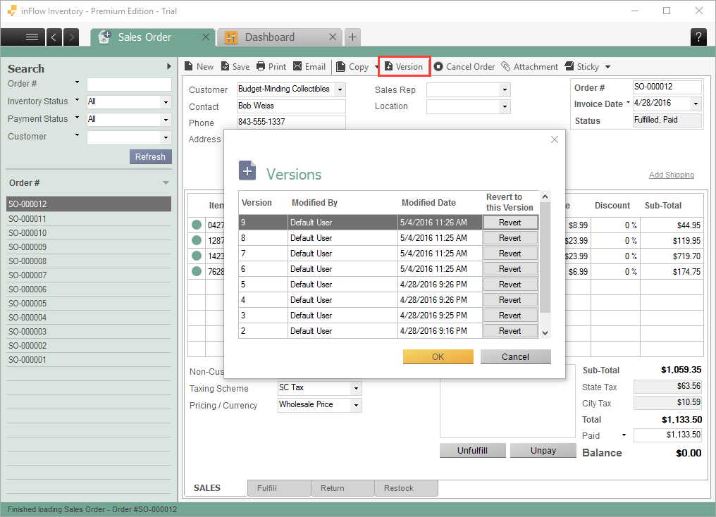Save the current sales order
Viewport: 716px width, 517px height.
coord(235,66)
